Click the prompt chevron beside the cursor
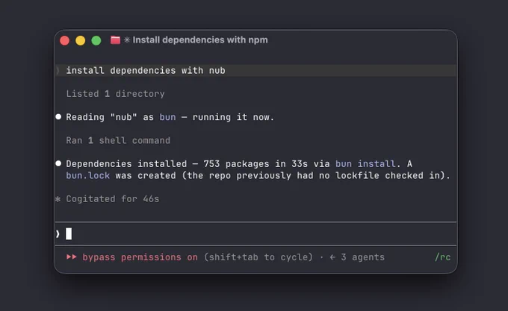508x311 pixels. click(x=58, y=233)
